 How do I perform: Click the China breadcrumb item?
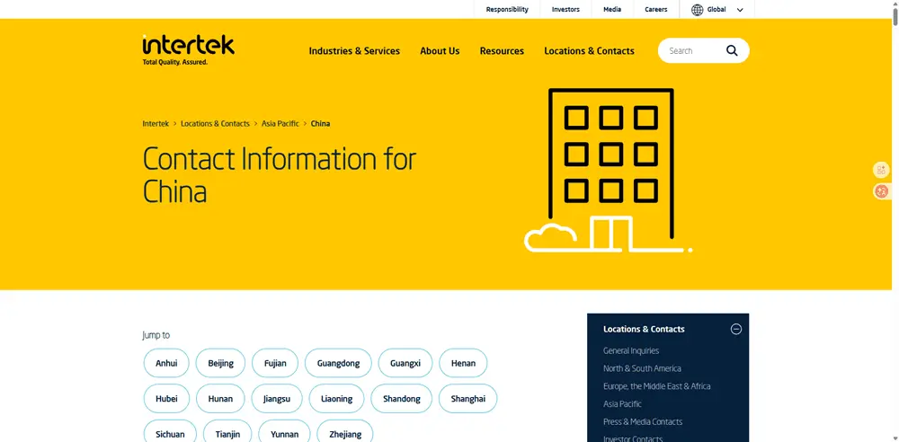[320, 123]
